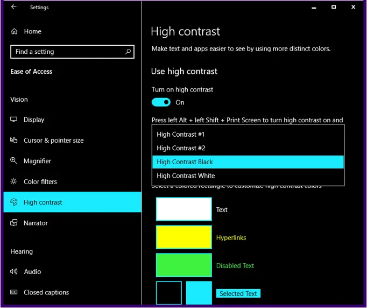
Task: Click the Cursor & pointer size icon
Action: point(13,140)
